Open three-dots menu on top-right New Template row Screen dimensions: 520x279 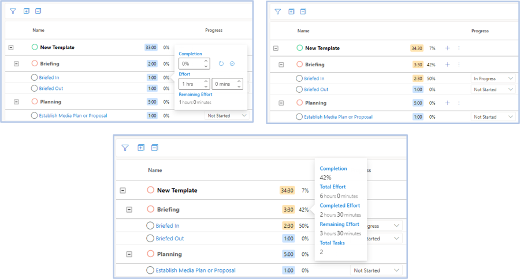click(459, 48)
